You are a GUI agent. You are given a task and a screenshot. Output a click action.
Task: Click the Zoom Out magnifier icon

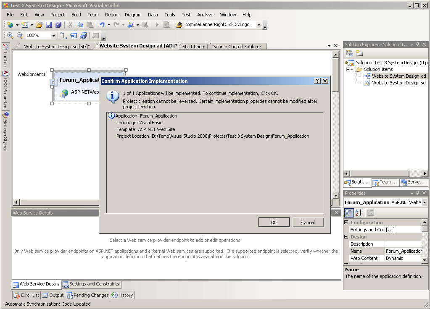20,35
